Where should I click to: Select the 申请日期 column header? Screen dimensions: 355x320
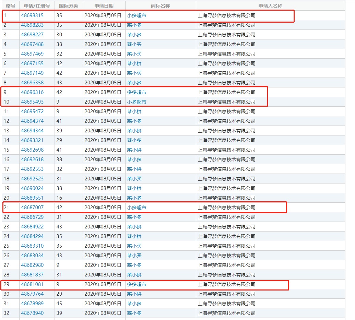pyautogui.click(x=104, y=6)
